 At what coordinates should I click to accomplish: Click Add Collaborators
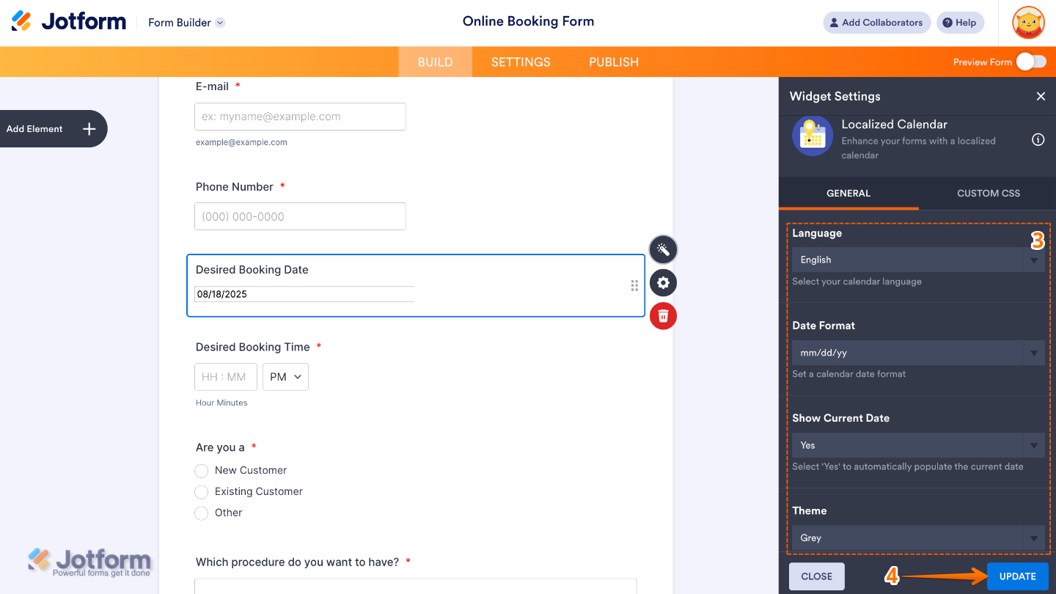[876, 22]
